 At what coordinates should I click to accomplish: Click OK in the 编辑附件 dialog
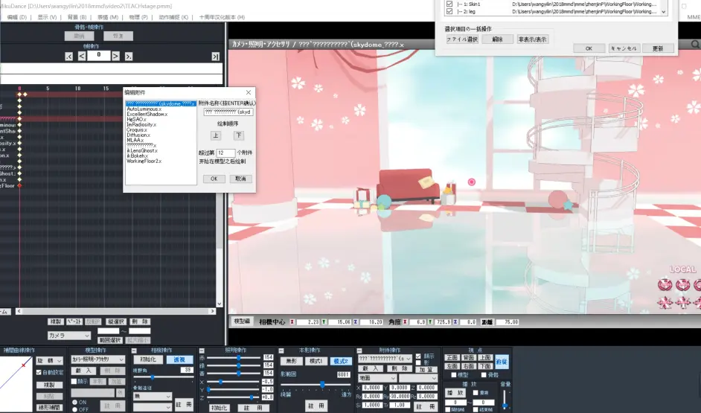point(214,179)
